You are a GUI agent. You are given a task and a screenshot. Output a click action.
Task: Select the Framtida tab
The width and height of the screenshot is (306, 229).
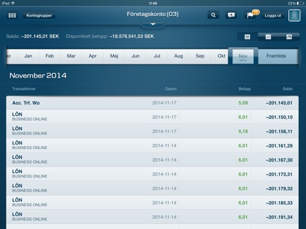tap(276, 56)
